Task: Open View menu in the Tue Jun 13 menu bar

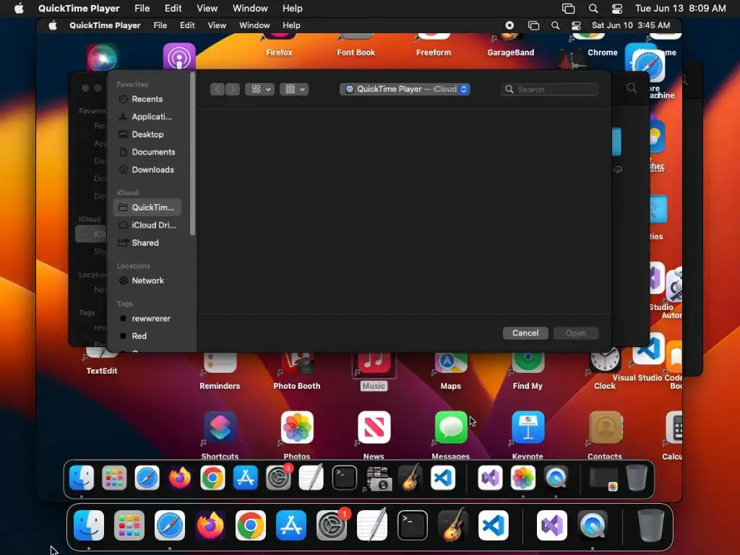Action: click(x=207, y=9)
